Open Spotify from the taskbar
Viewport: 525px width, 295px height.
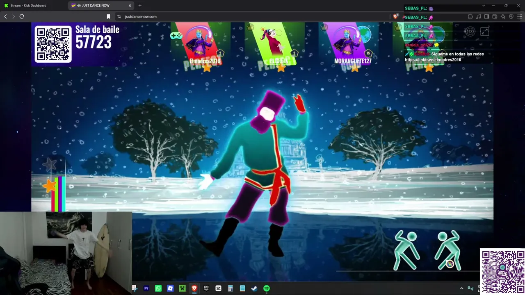point(266,288)
